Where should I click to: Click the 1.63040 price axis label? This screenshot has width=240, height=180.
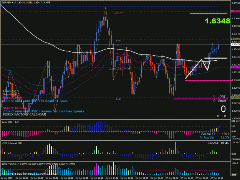coord(236,80)
